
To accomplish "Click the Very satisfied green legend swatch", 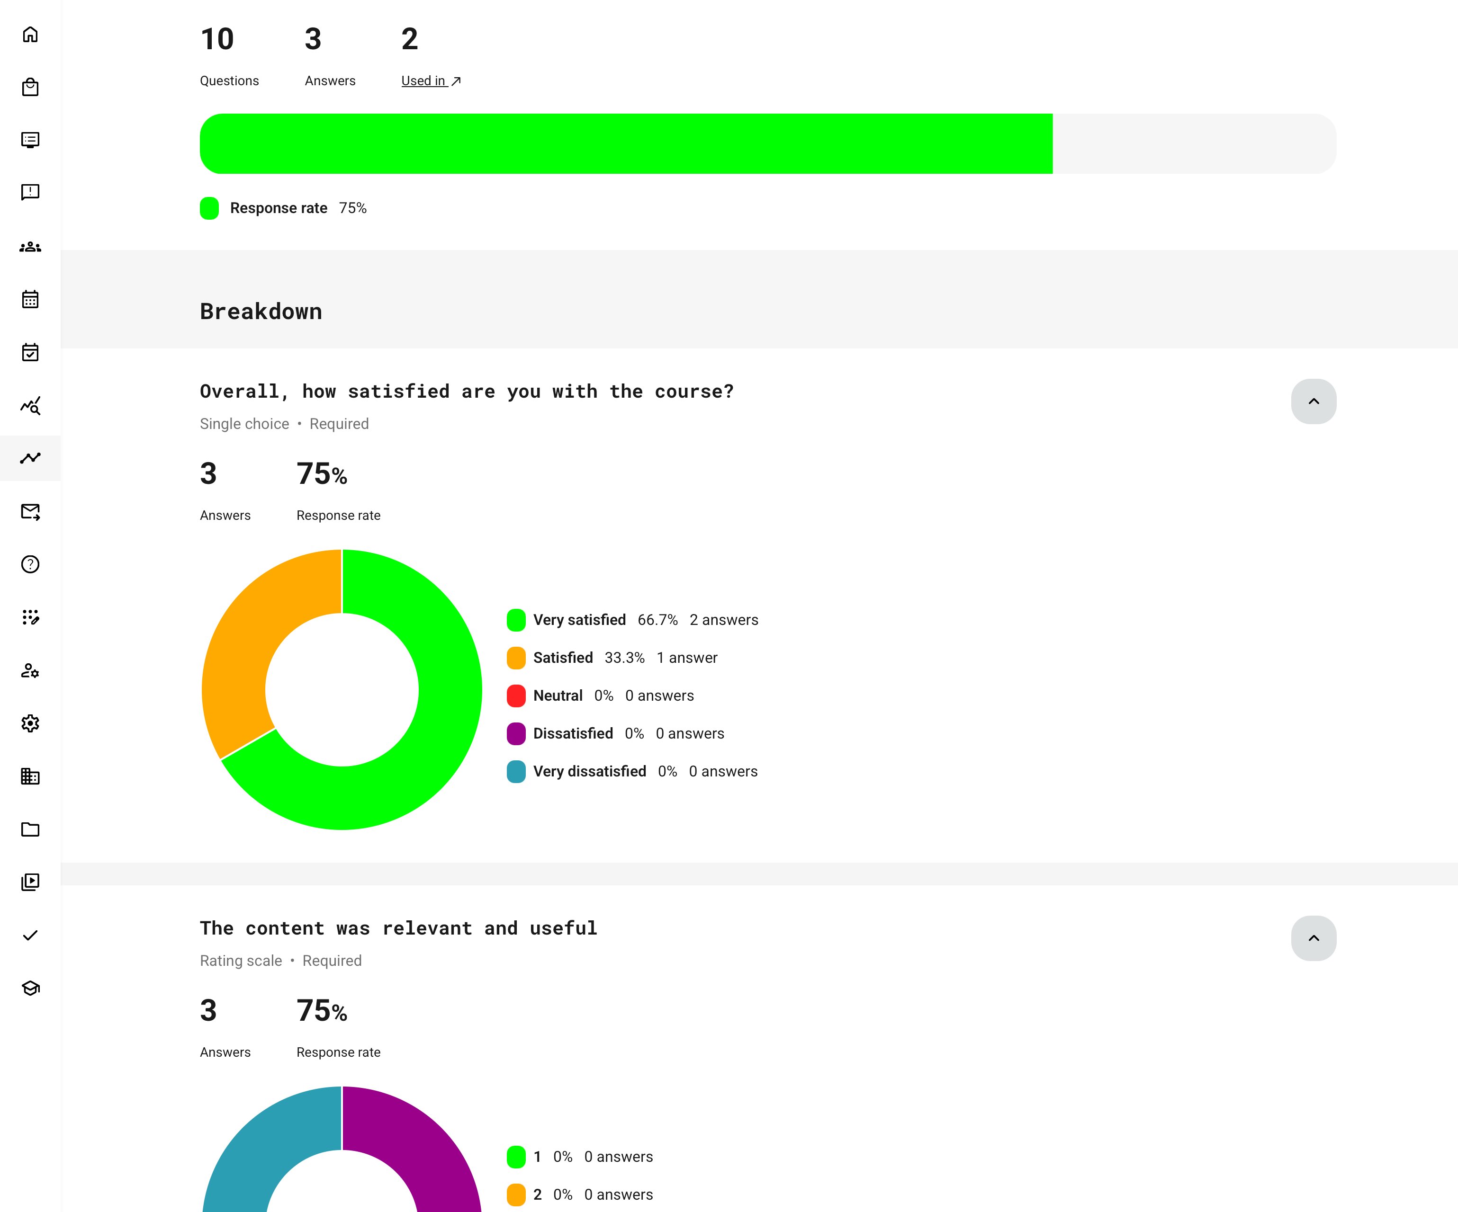I will [x=515, y=620].
